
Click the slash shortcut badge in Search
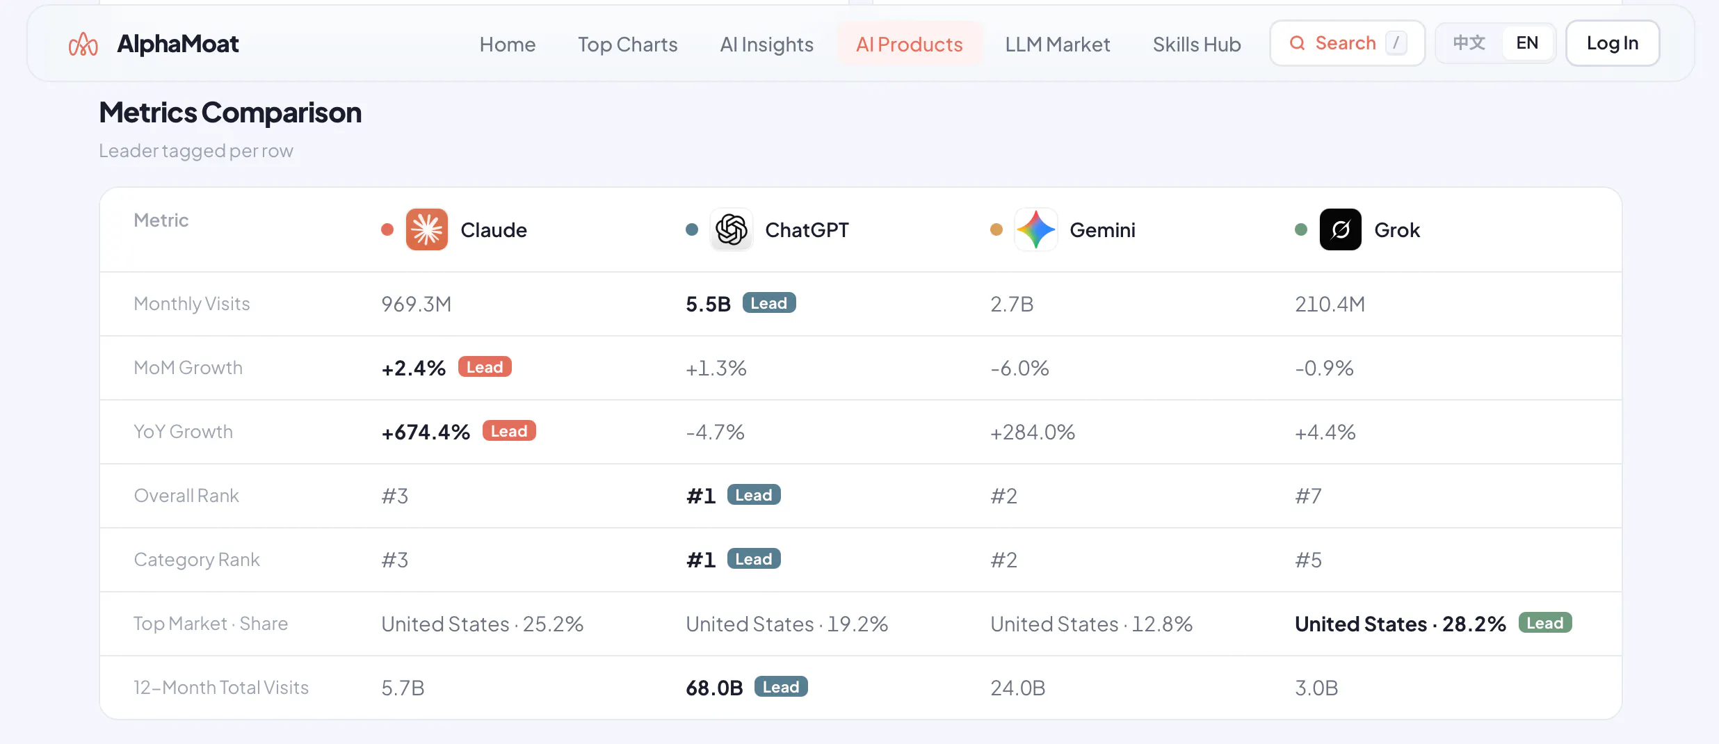[1396, 43]
